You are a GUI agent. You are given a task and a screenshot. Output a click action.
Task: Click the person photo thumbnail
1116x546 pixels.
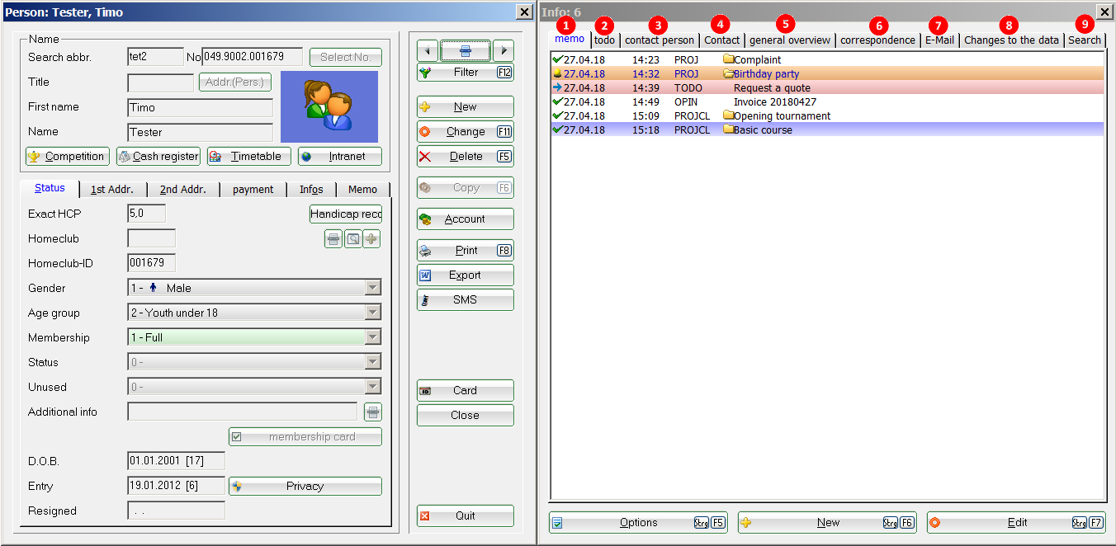[x=329, y=106]
